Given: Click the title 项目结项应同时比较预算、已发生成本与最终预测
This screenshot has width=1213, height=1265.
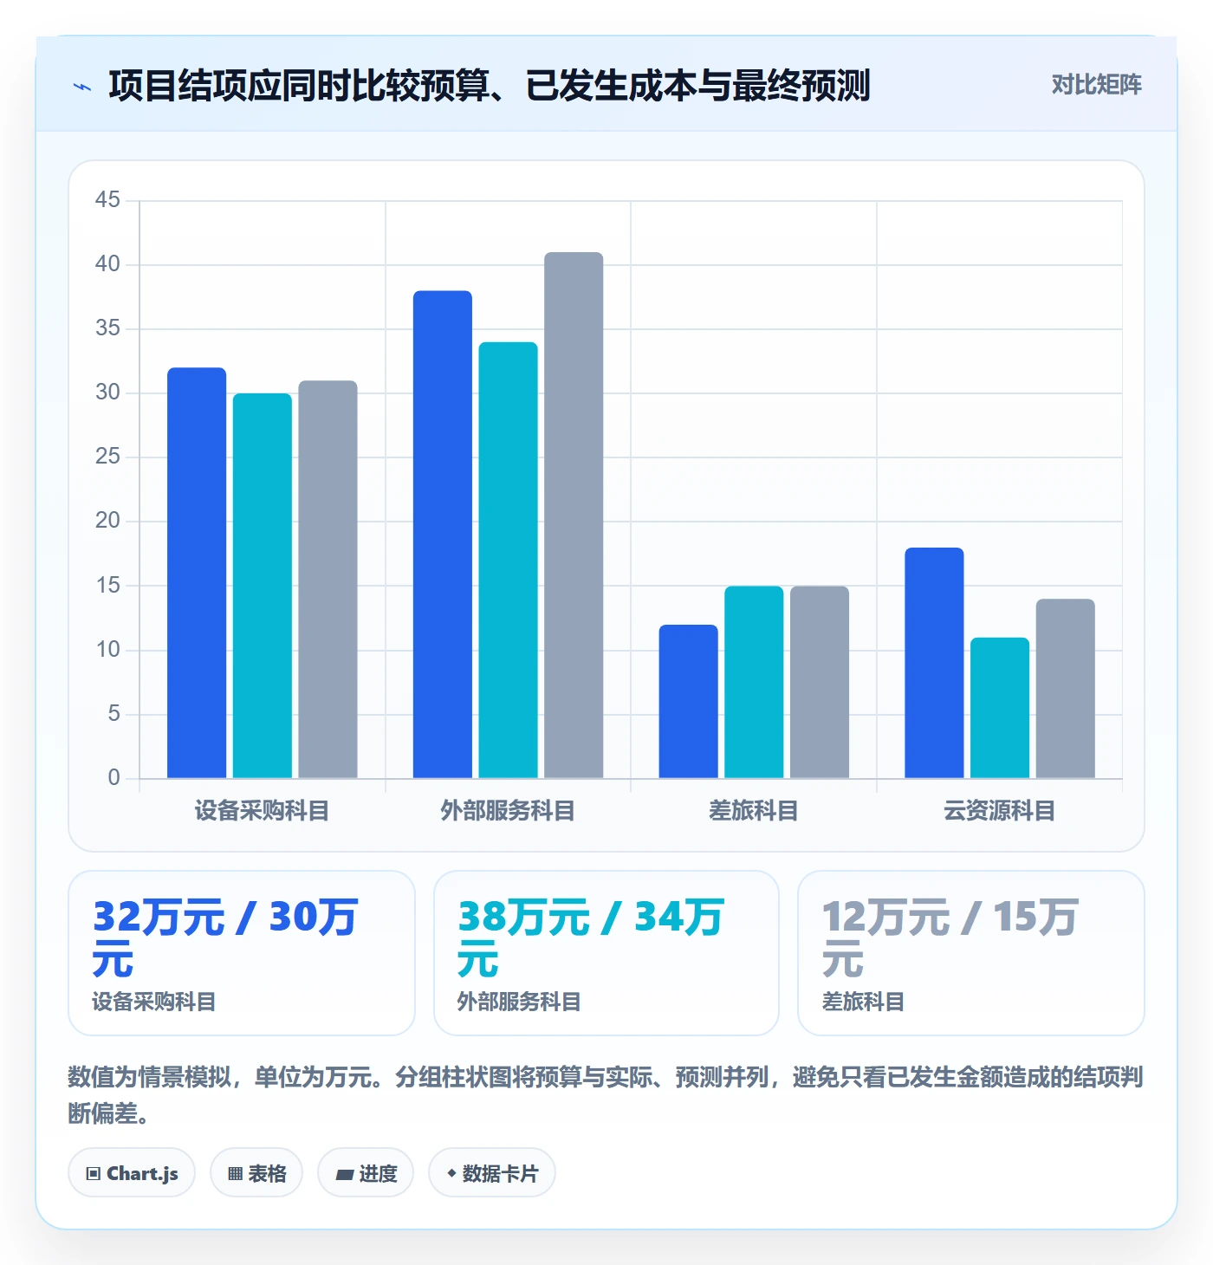Looking at the screenshot, I should 490,86.
